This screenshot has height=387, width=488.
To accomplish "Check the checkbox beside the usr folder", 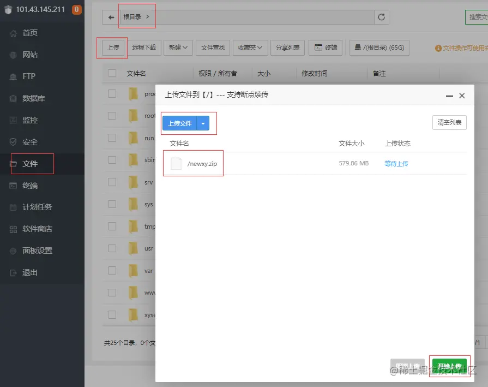I will [x=112, y=248].
